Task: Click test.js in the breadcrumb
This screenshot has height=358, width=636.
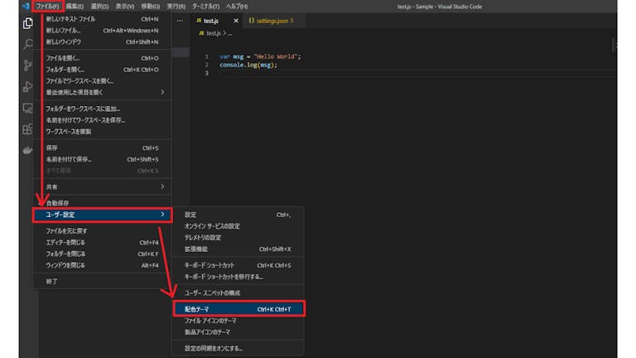Action: 214,33
